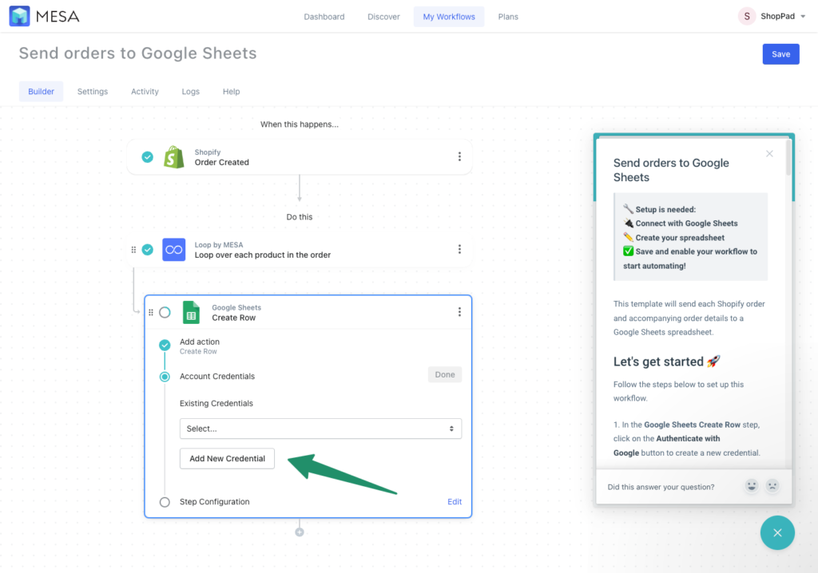Image resolution: width=818 pixels, height=573 pixels.
Task: Click Add New Credential button
Action: point(227,458)
